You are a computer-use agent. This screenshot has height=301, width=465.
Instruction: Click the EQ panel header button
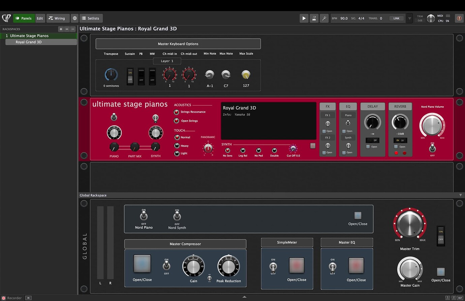coord(348,106)
